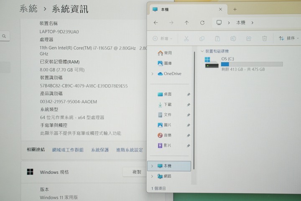Open 網域或工作群組 link in Settings
The width and height of the screenshot is (301, 201).
point(68,150)
